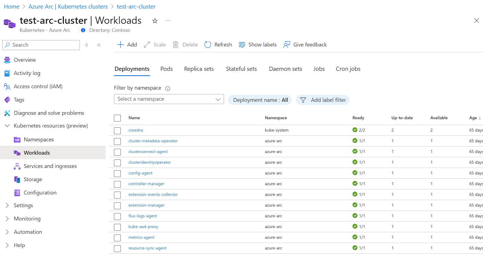This screenshot has width=483, height=280.
Task: Click inside the sidebar Search field
Action: click(x=41, y=45)
